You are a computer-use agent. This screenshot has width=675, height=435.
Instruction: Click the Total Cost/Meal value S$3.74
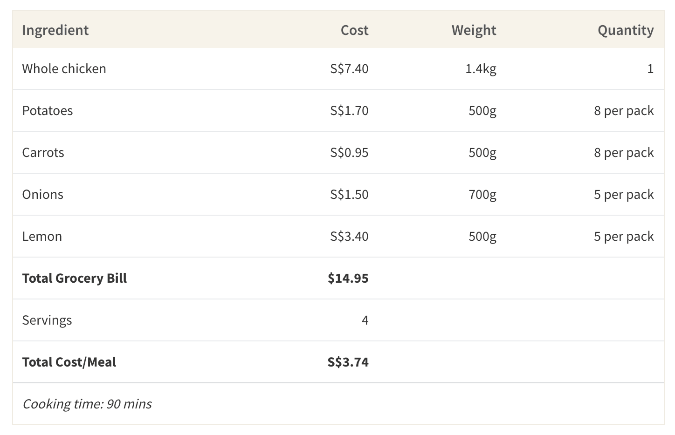click(348, 362)
